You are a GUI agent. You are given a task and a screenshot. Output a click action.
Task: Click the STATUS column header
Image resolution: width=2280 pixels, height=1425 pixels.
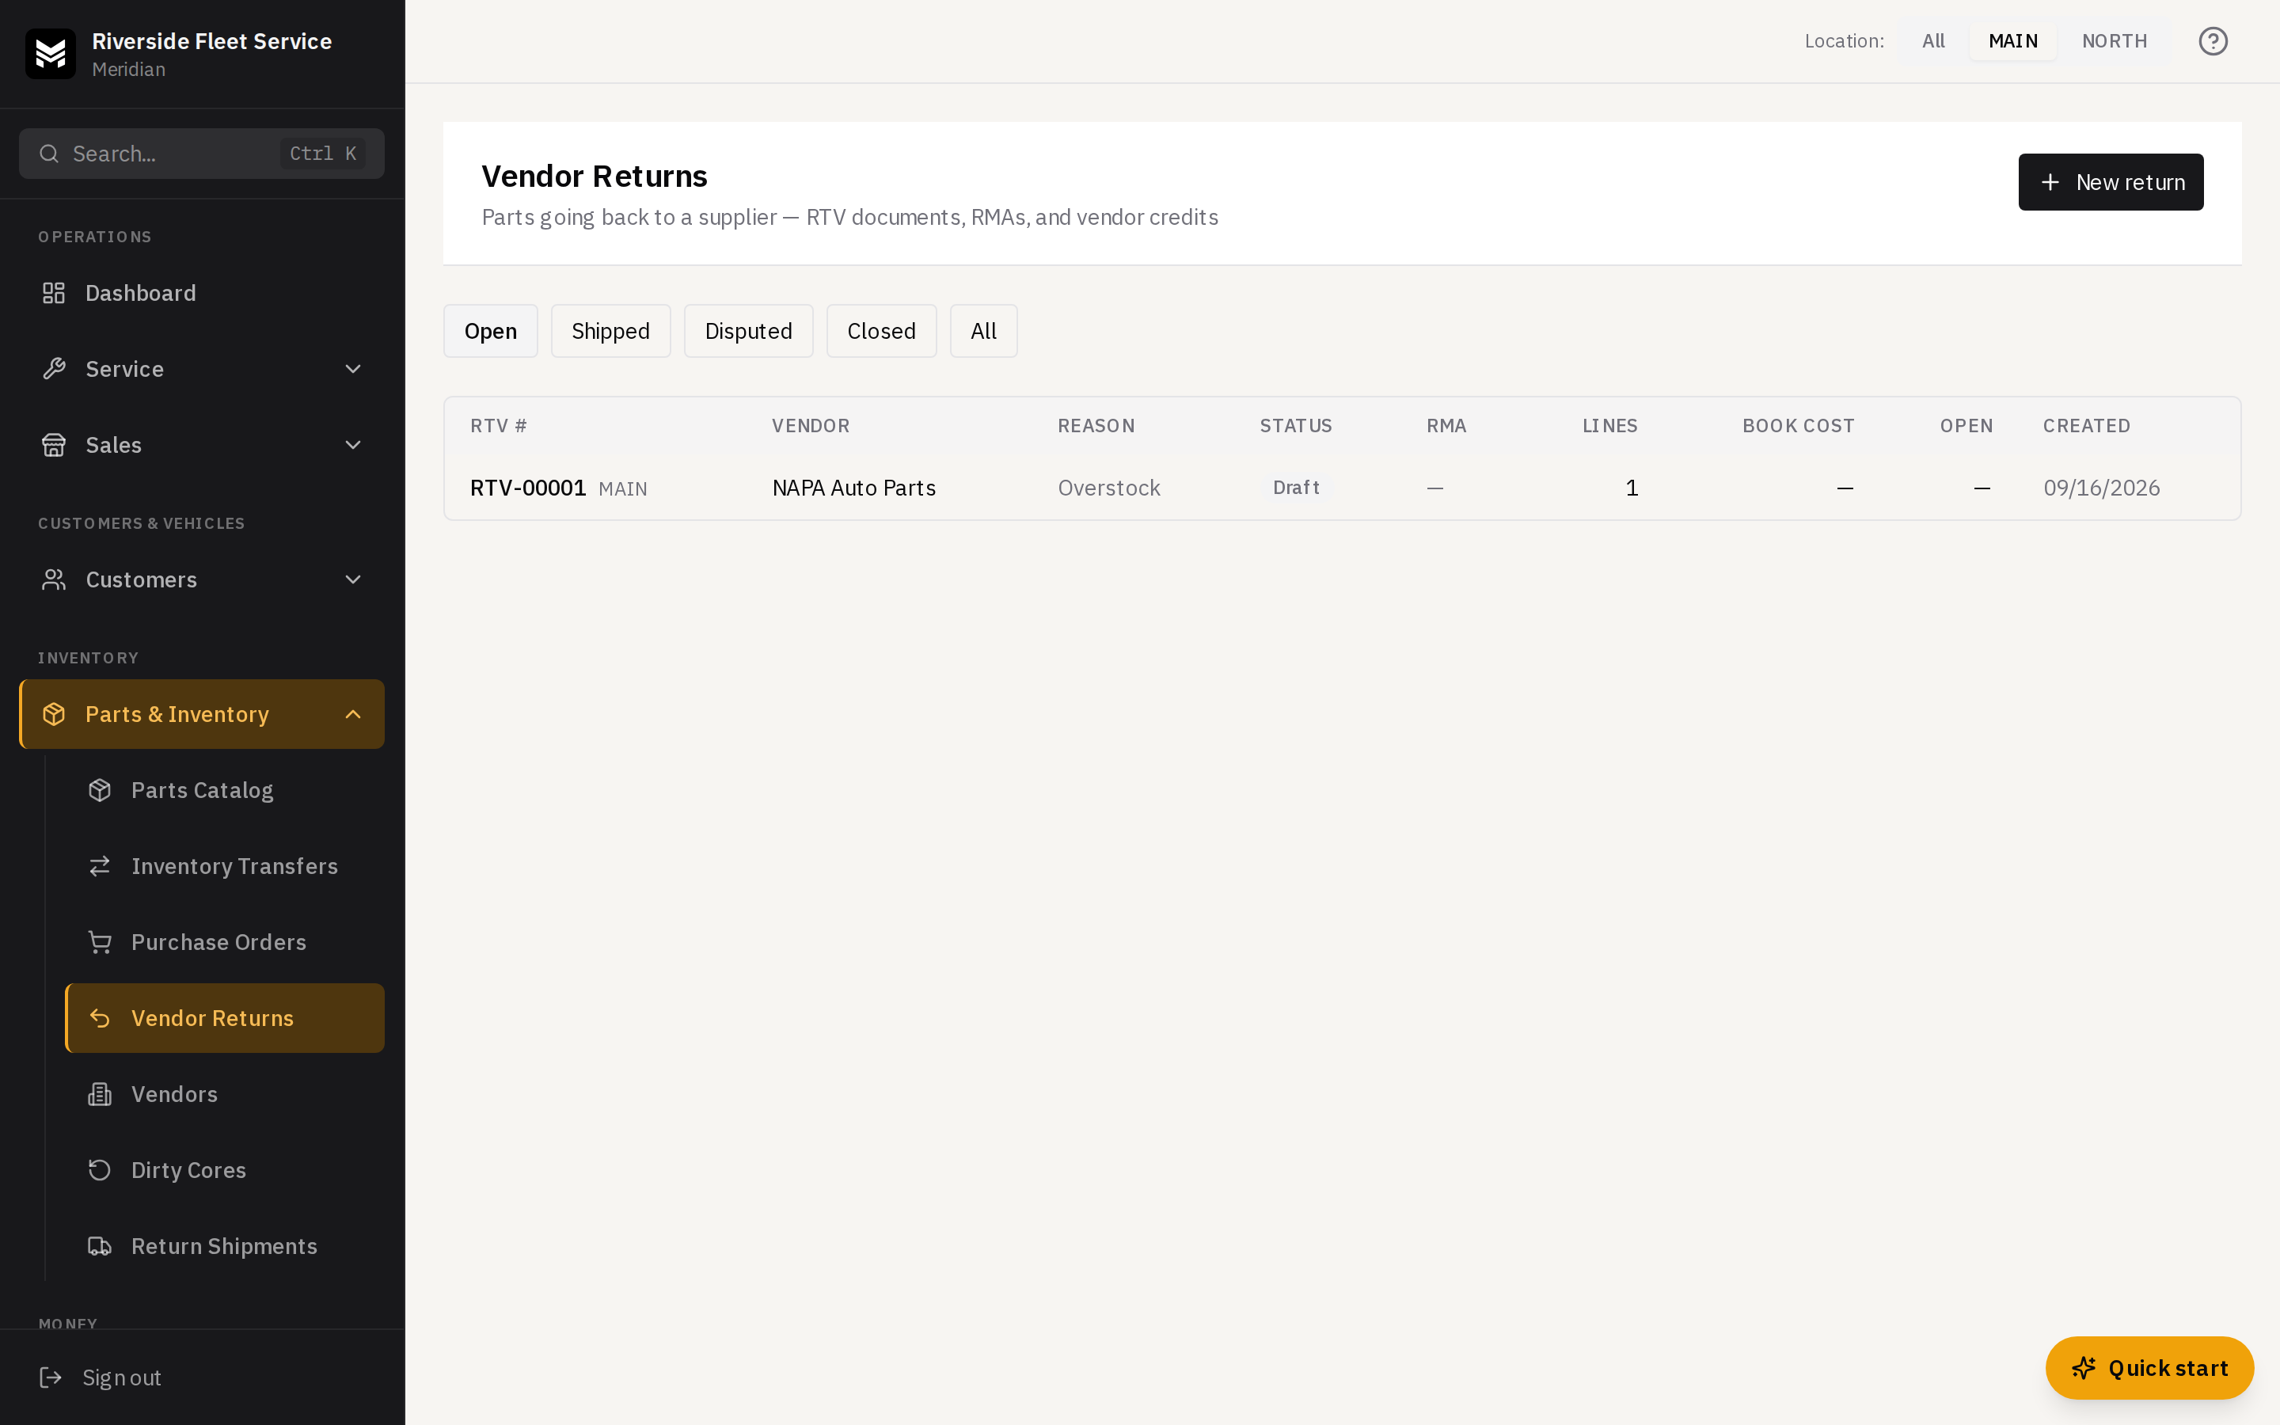[x=1295, y=425]
